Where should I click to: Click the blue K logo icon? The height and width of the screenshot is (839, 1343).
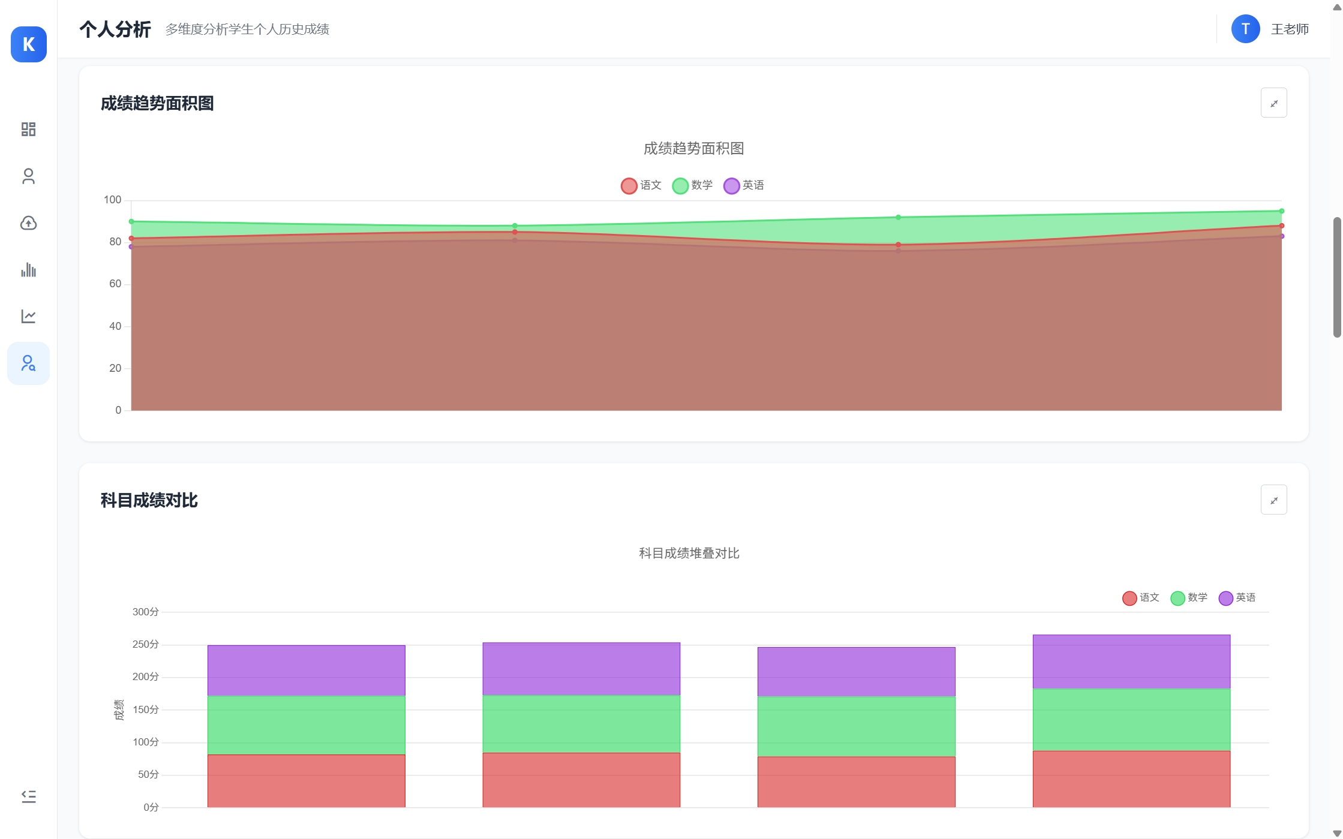point(28,44)
